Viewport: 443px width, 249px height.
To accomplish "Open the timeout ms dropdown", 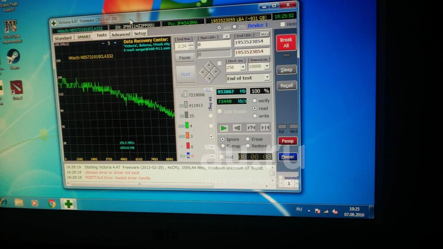I will click(x=267, y=66).
